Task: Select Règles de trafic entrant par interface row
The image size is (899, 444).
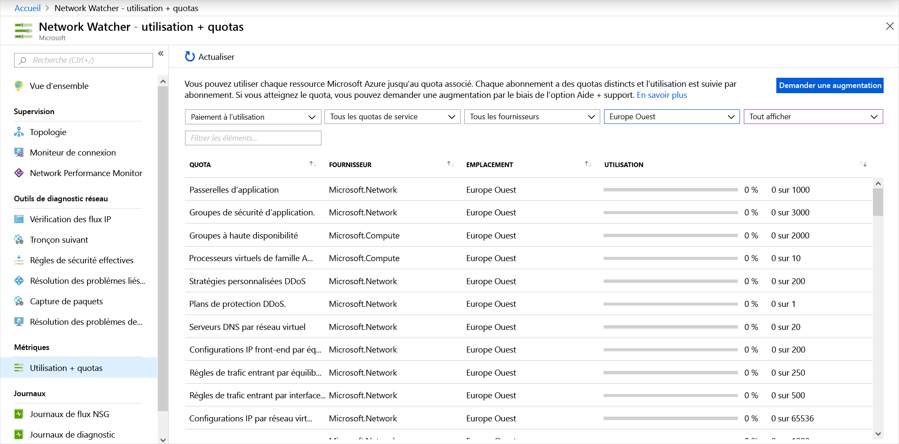Action: point(528,395)
